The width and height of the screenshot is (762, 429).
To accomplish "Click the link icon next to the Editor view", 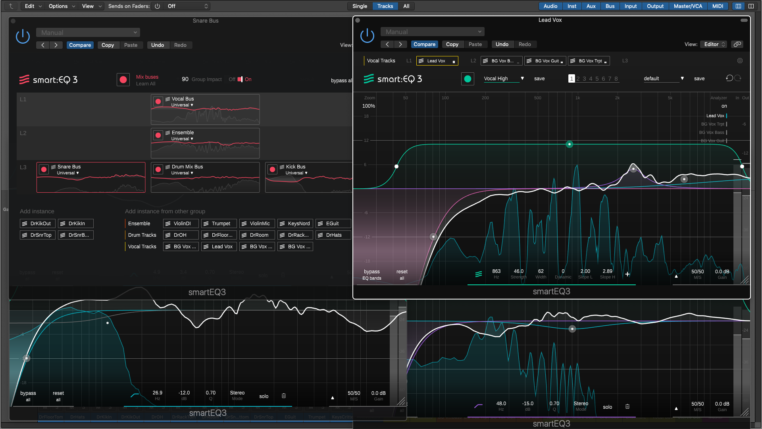I will point(737,44).
